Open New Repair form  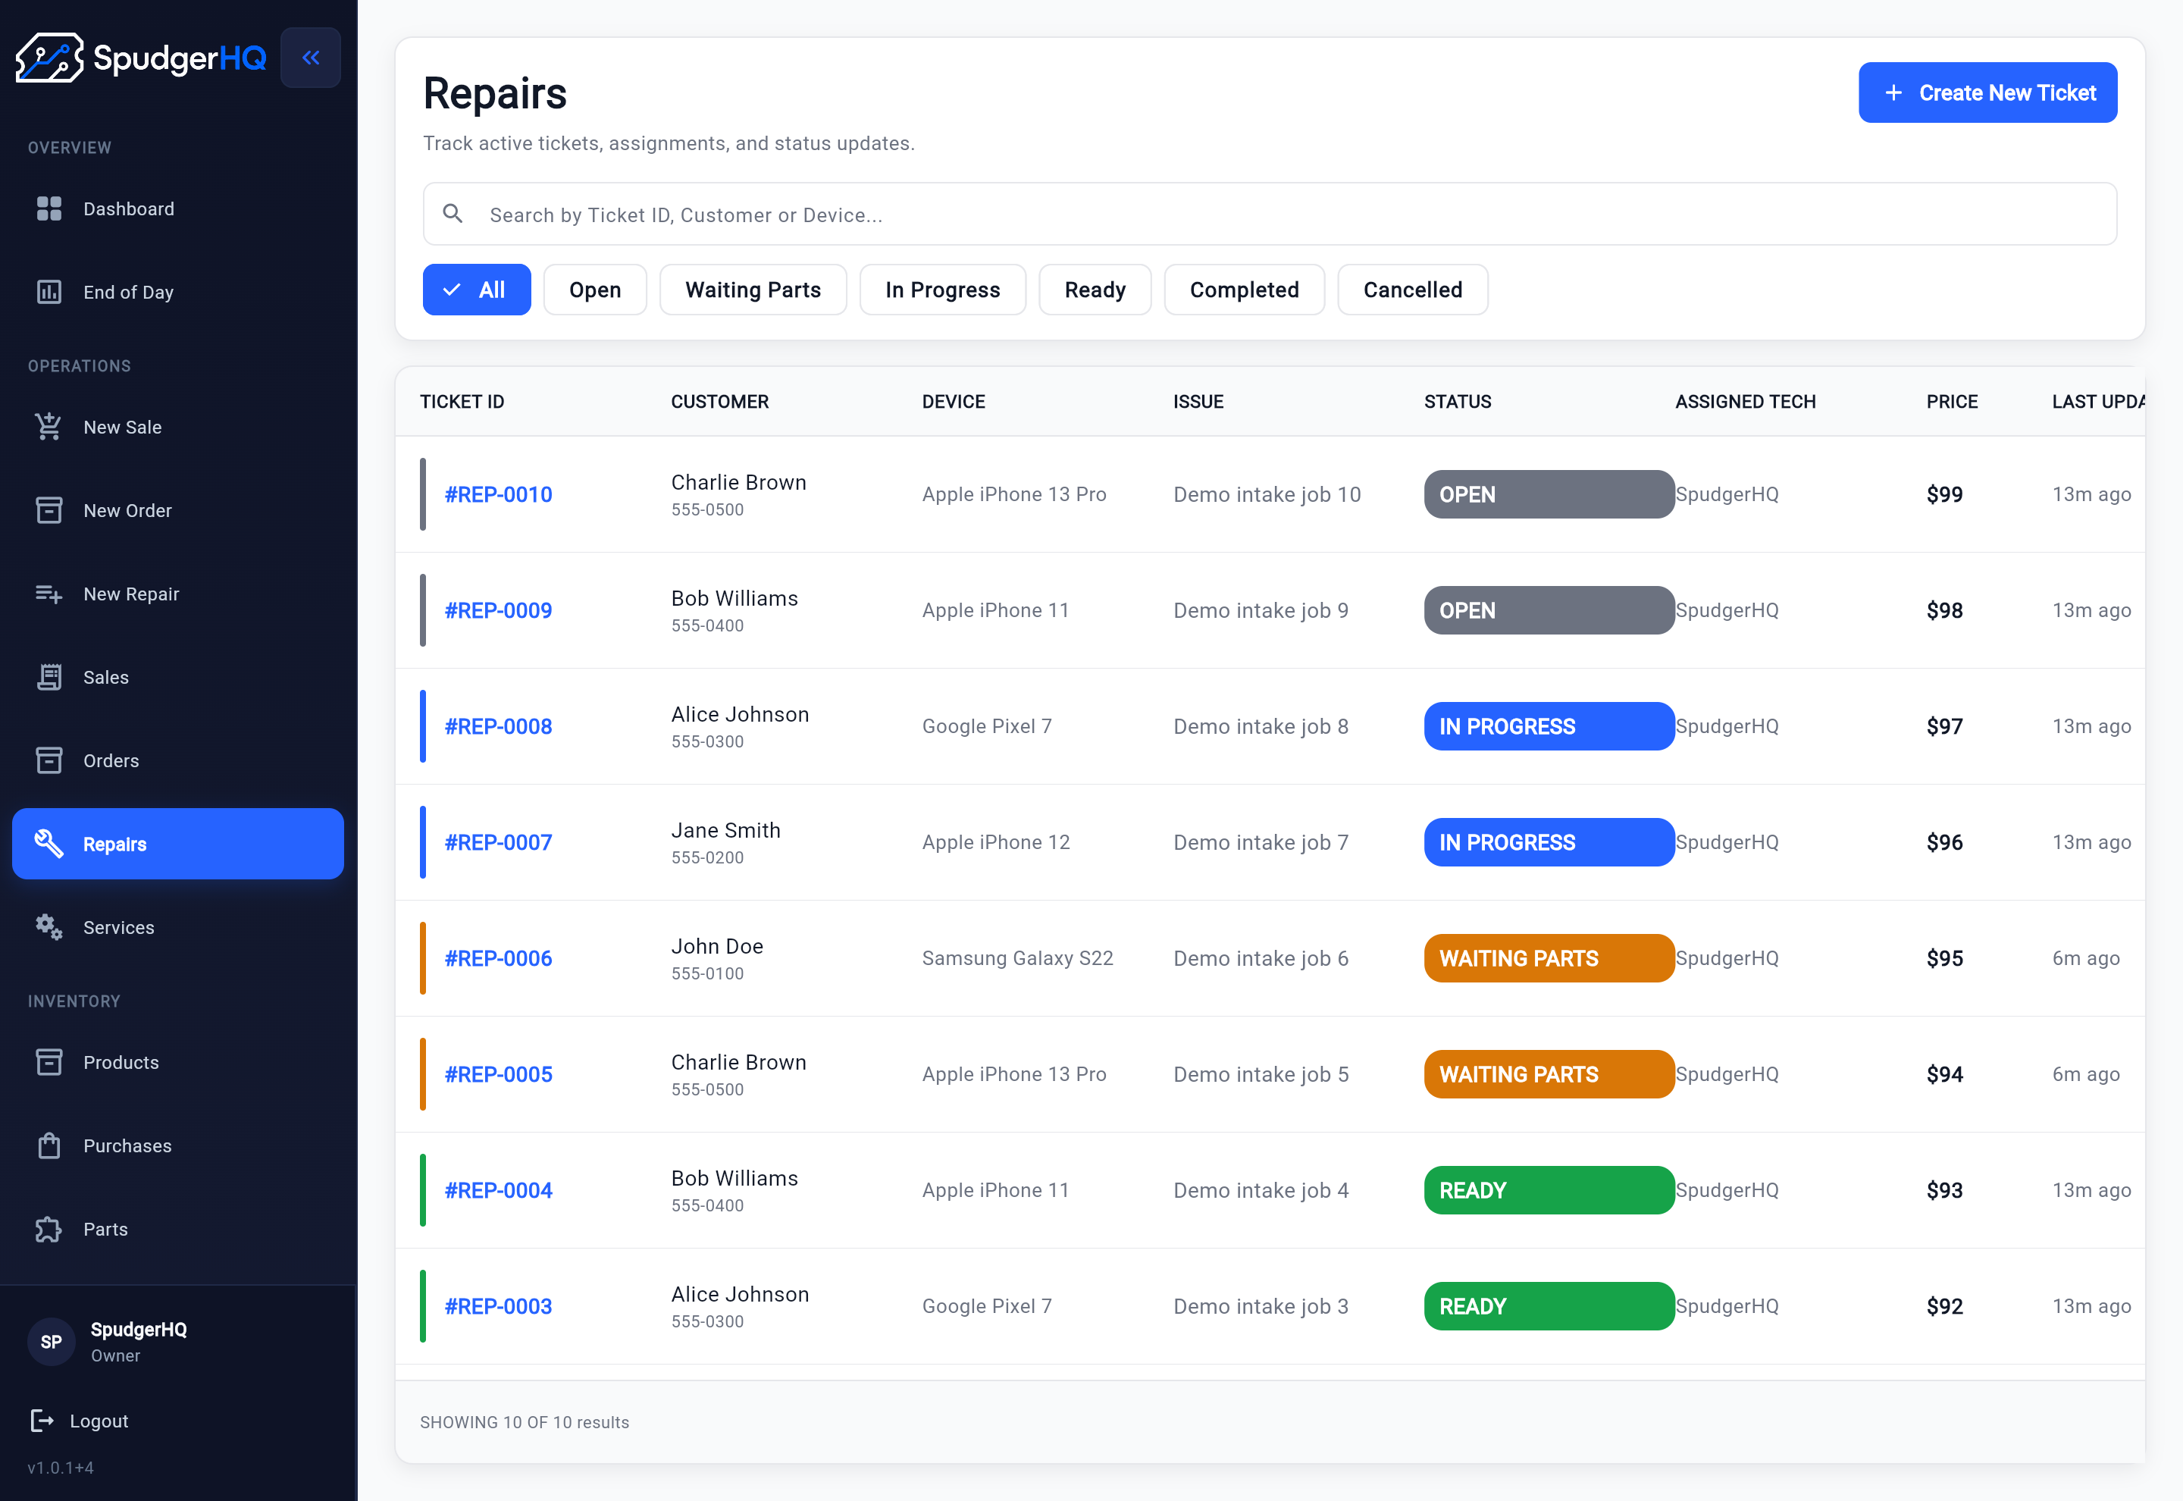point(177,594)
